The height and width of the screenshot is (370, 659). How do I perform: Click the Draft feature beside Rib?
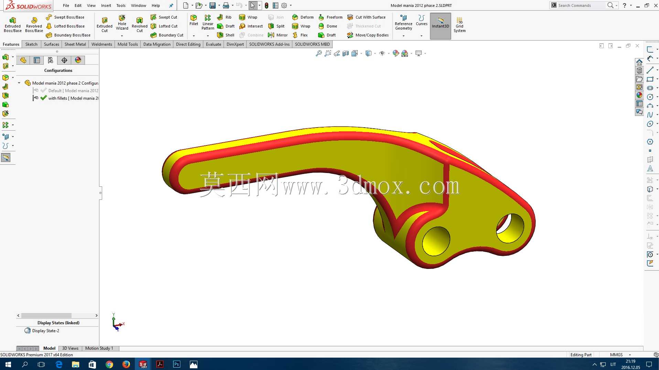coord(226,26)
